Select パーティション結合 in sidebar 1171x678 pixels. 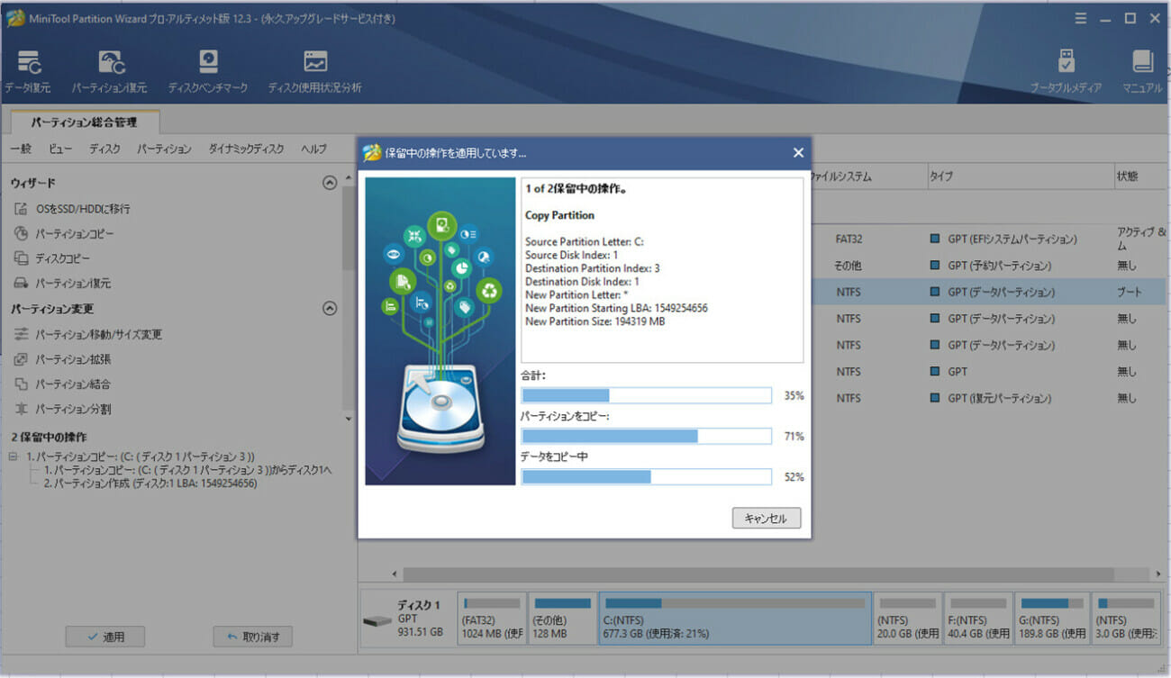point(63,384)
